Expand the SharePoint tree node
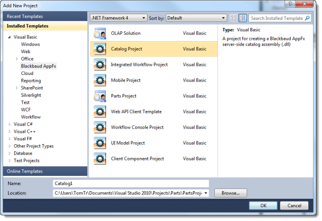 tap(17, 88)
